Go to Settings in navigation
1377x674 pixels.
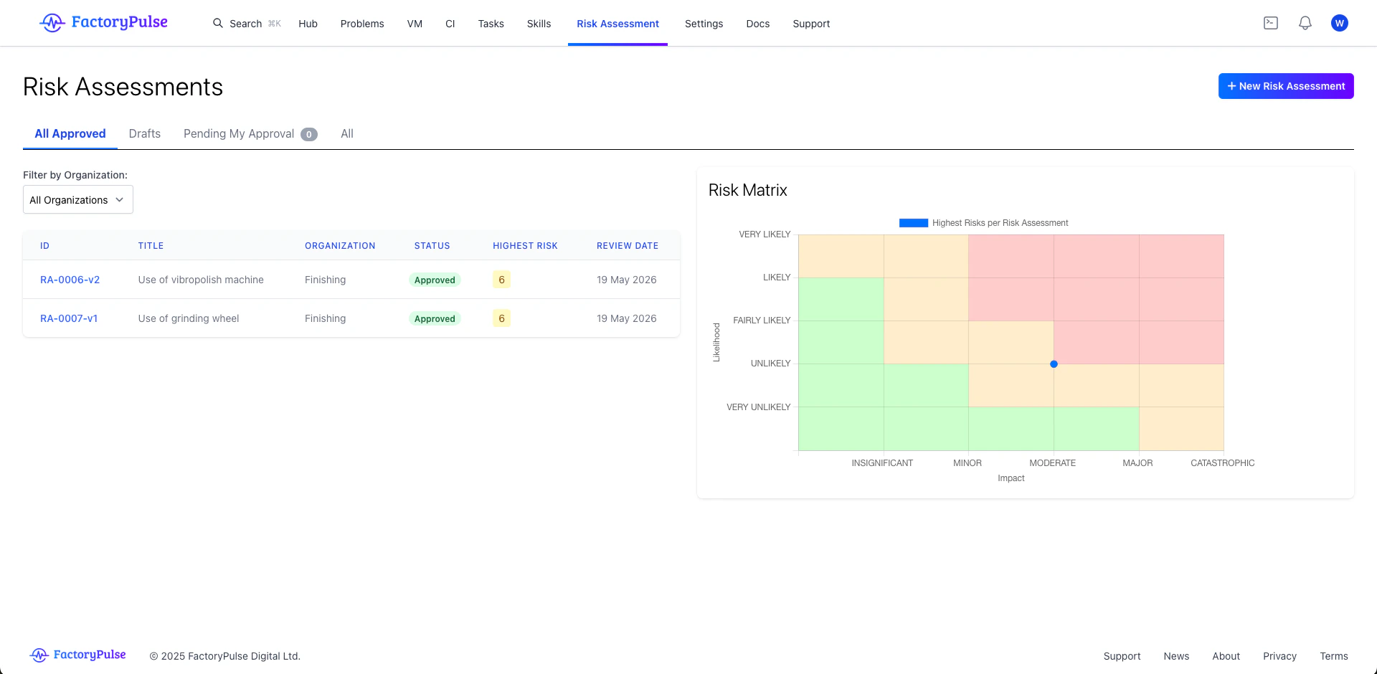(x=704, y=24)
